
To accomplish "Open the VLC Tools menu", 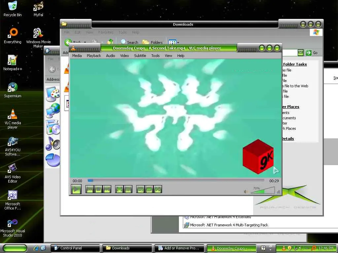I will click(x=155, y=56).
